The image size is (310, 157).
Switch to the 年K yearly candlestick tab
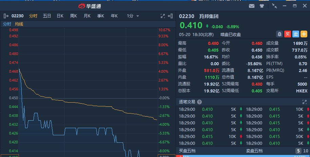tap(114, 16)
